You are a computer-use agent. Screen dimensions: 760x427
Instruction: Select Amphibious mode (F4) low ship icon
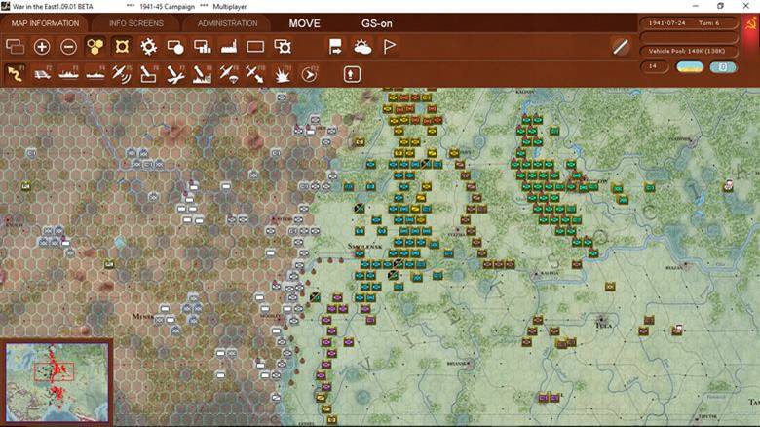pyautogui.click(x=95, y=74)
